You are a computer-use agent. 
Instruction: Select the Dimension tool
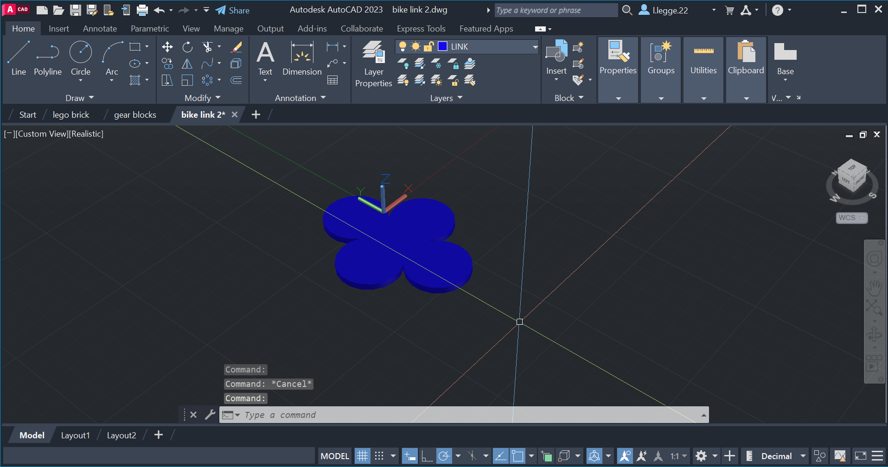coord(302,58)
